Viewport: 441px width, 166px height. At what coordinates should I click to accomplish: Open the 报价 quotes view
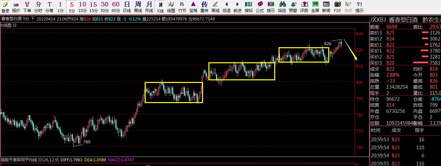tap(16, 7)
